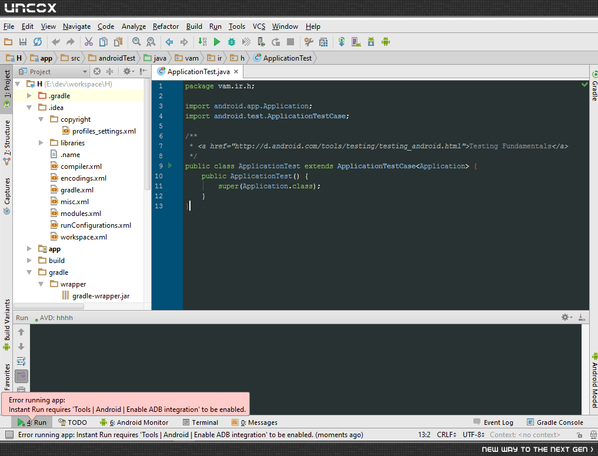Screen dimensions: 598x456
Task: Toggle the Android Model side panel
Action: tap(594, 381)
